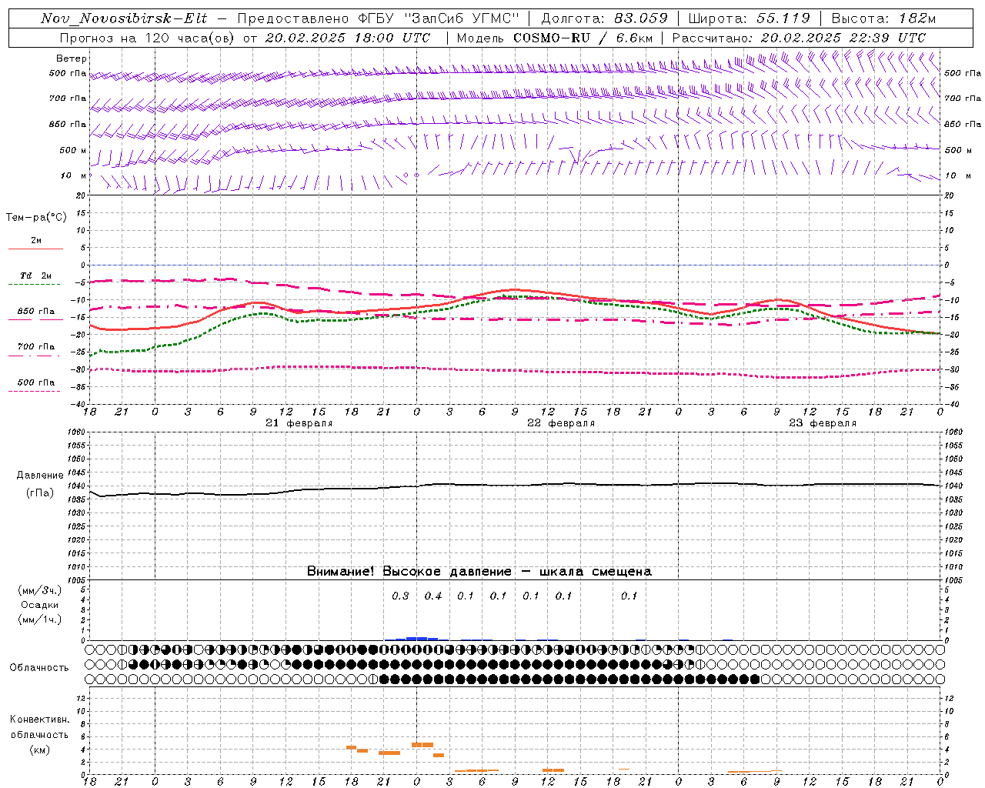This screenshot has width=985, height=788.
Task: Click the Высота: 182м value
Action: [x=883, y=18]
